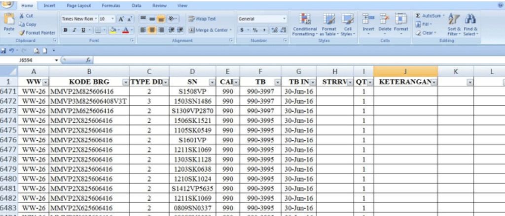Increase font size with the large A
The image size is (505, 216).
(x=121, y=19)
